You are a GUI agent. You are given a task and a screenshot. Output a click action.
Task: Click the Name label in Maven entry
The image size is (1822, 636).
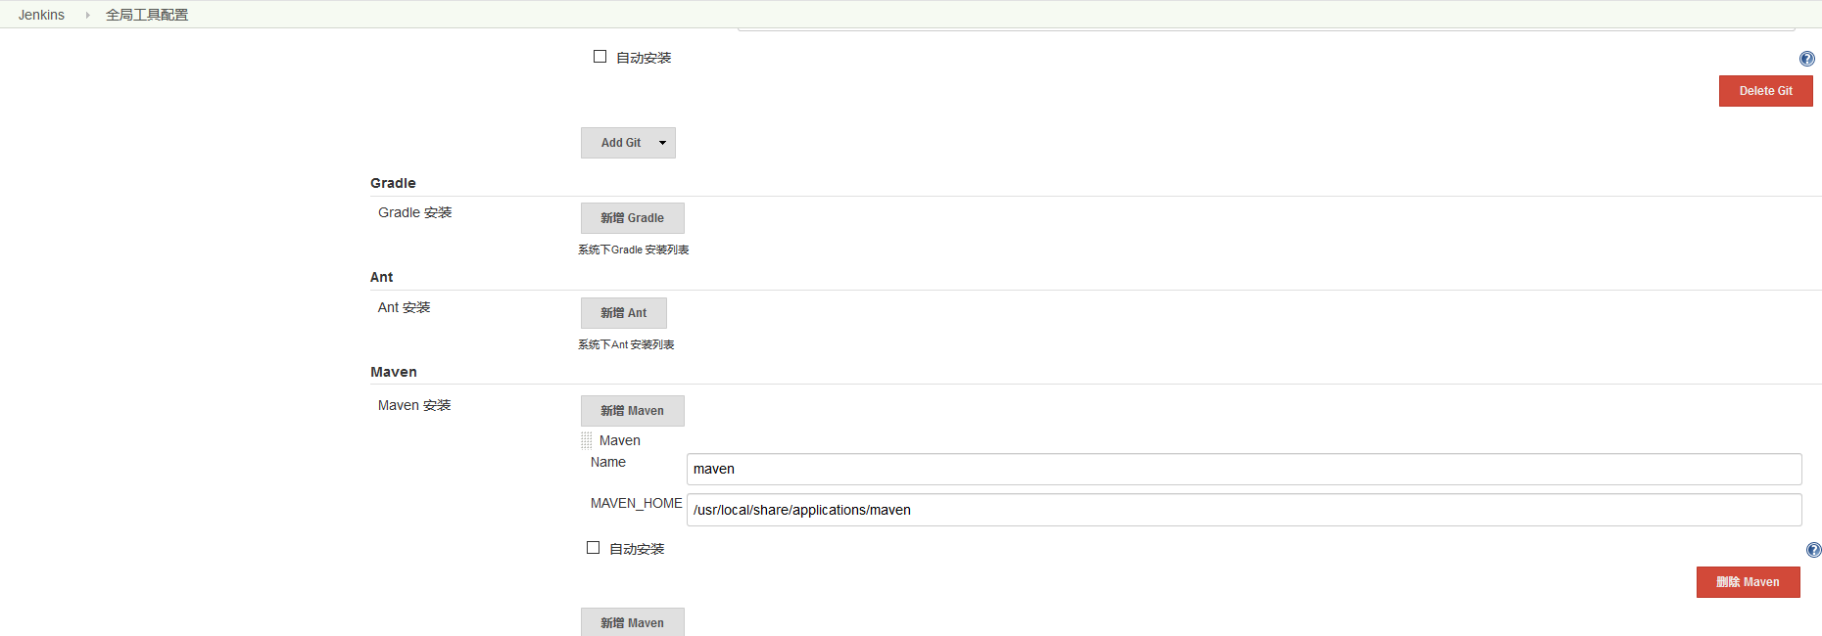click(608, 462)
